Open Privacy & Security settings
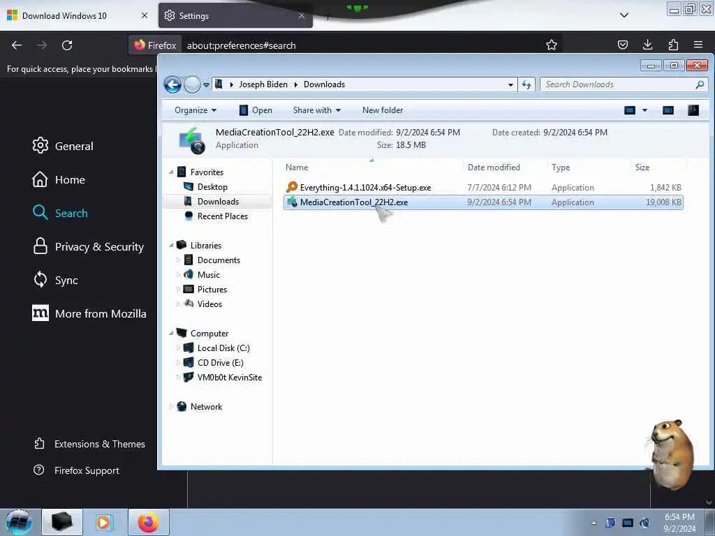This screenshot has height=536, width=715. click(88, 246)
